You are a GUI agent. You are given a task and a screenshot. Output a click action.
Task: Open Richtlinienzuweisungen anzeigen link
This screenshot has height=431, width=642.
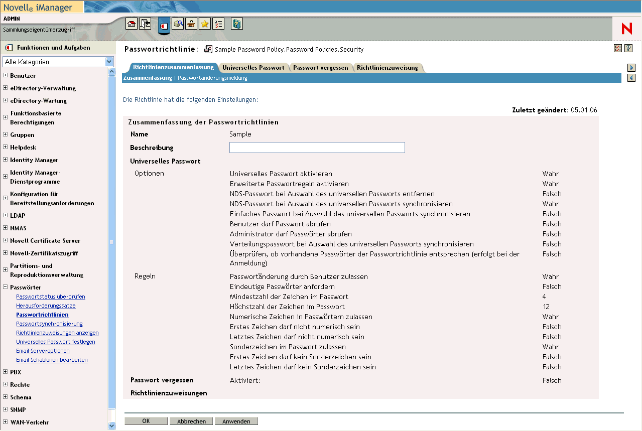tap(57, 333)
